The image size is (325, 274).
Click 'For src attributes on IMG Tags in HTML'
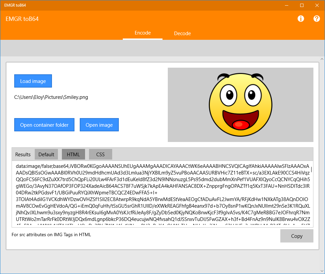point(51,235)
